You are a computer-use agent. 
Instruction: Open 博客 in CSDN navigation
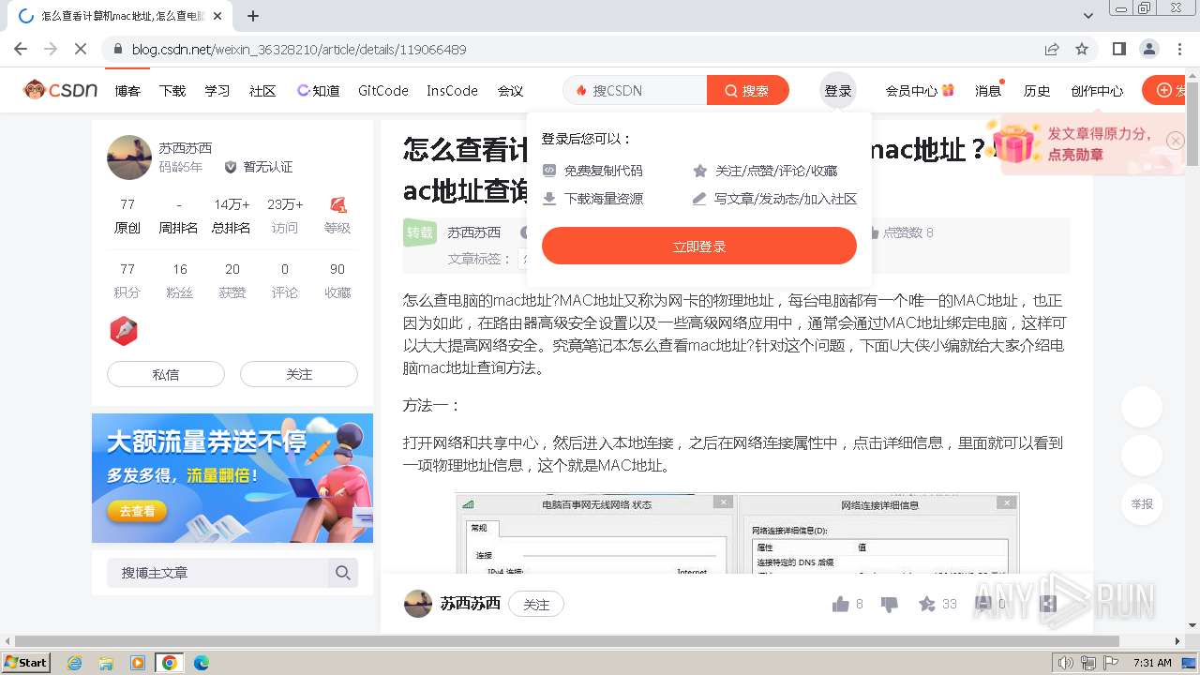coord(127,91)
